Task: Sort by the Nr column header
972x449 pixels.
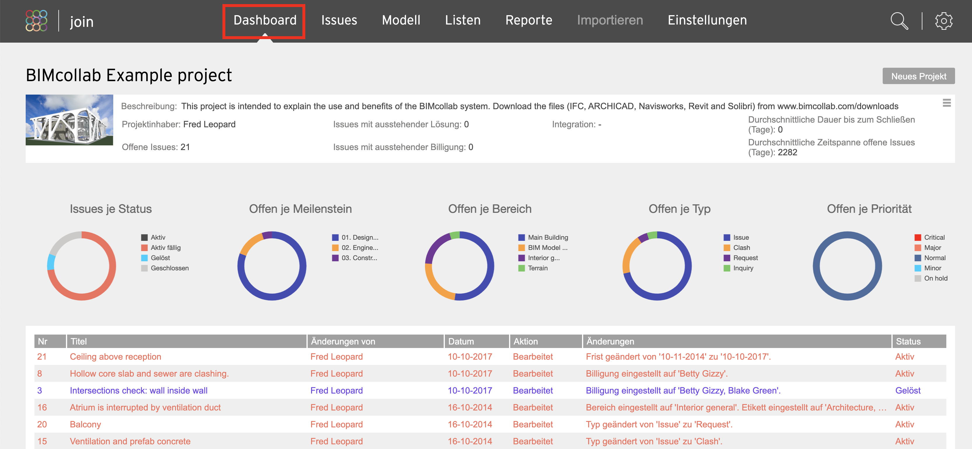Action: (x=50, y=341)
